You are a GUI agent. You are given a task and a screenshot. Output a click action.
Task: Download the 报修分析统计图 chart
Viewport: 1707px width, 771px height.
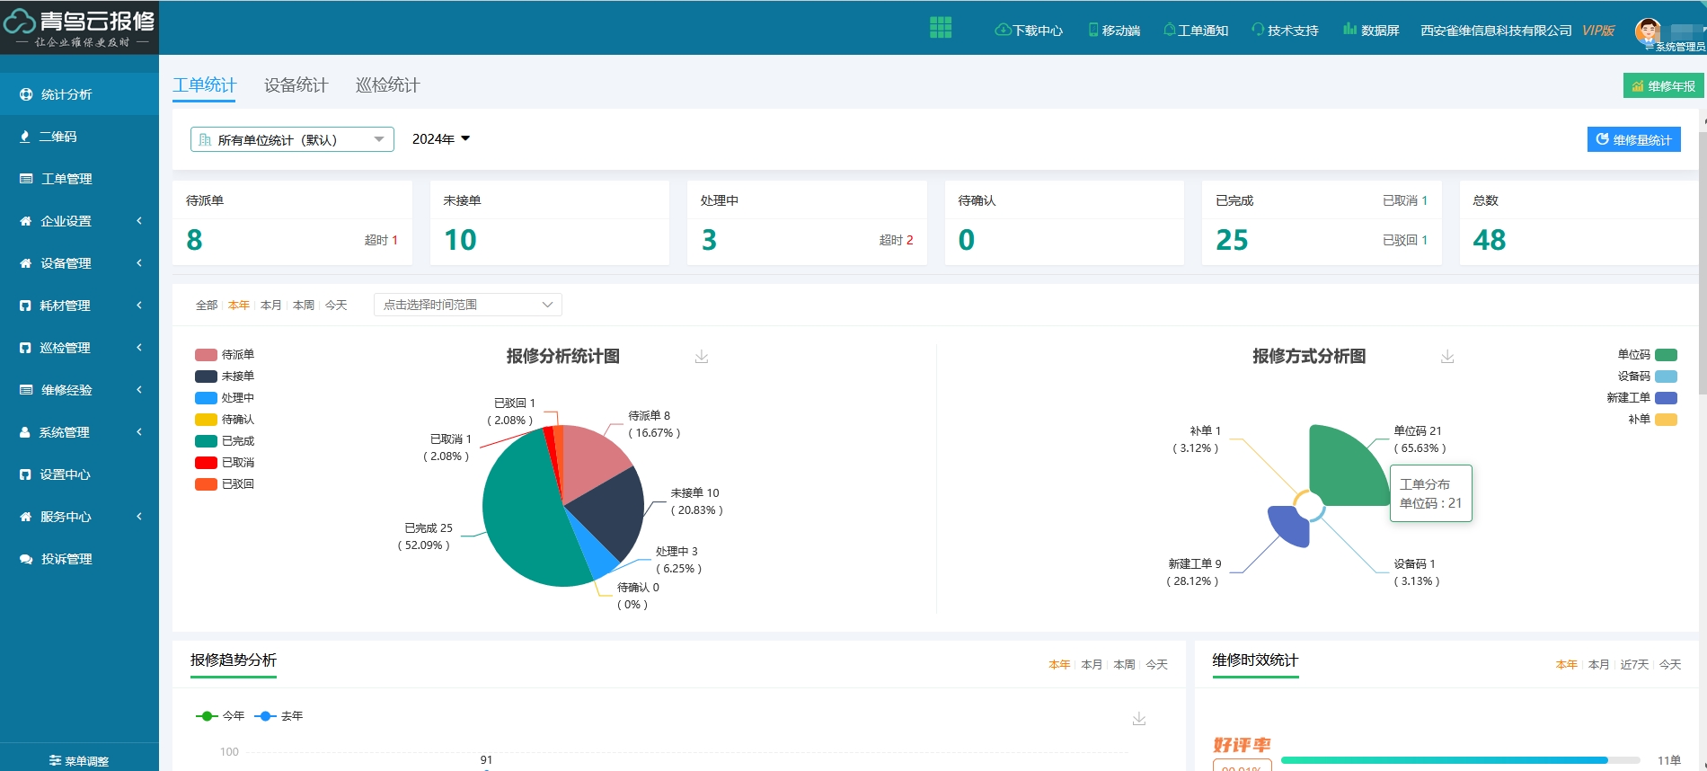[702, 357]
